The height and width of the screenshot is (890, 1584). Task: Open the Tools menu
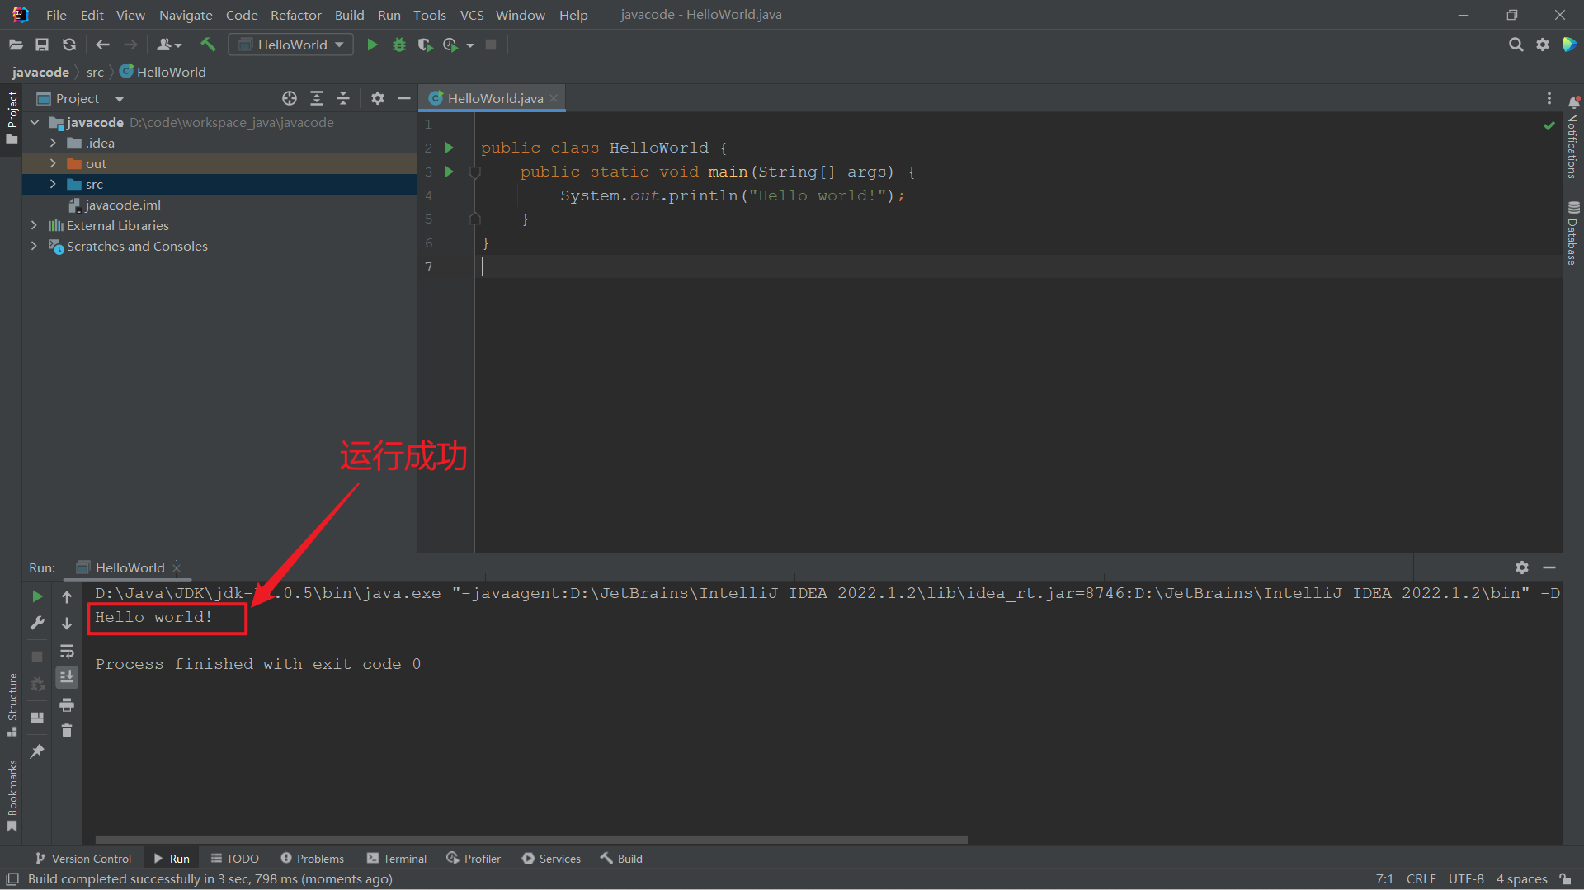click(429, 15)
